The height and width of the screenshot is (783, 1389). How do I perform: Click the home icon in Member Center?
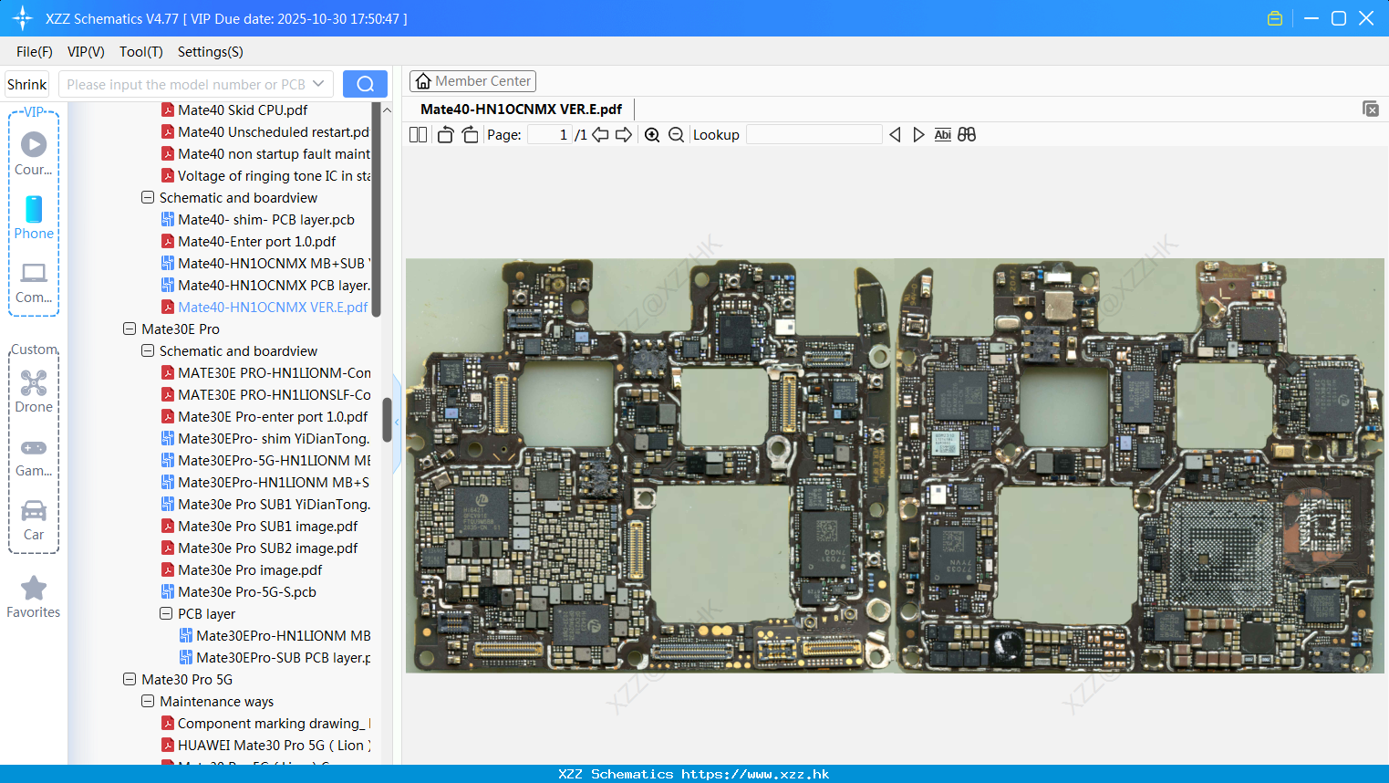[423, 81]
